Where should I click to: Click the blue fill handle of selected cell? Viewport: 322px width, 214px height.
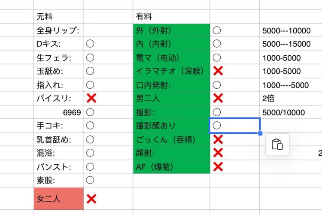coord(260,133)
